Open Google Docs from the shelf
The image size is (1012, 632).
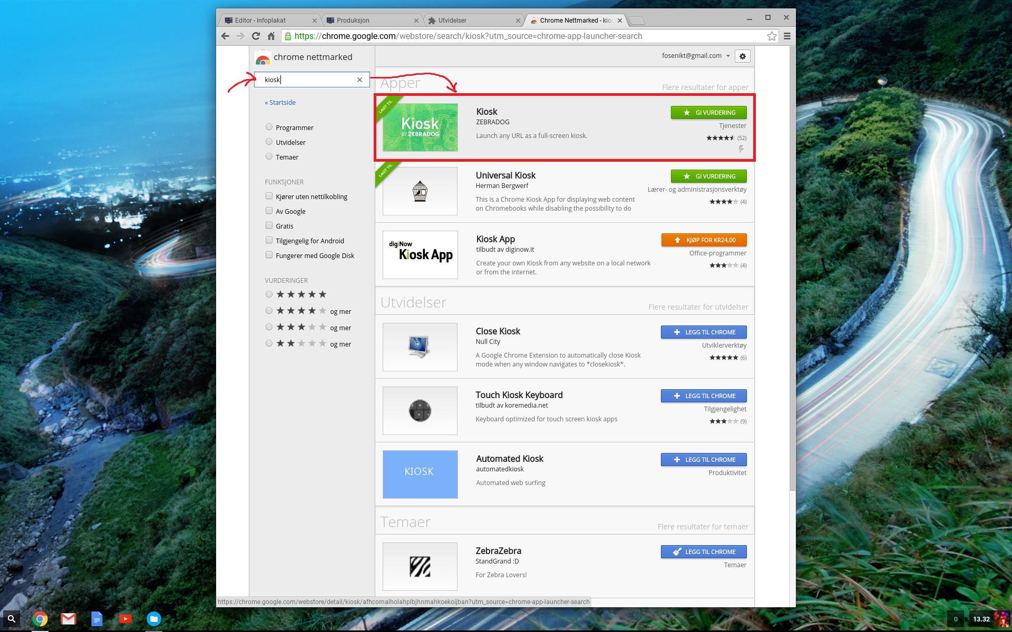coord(97,619)
